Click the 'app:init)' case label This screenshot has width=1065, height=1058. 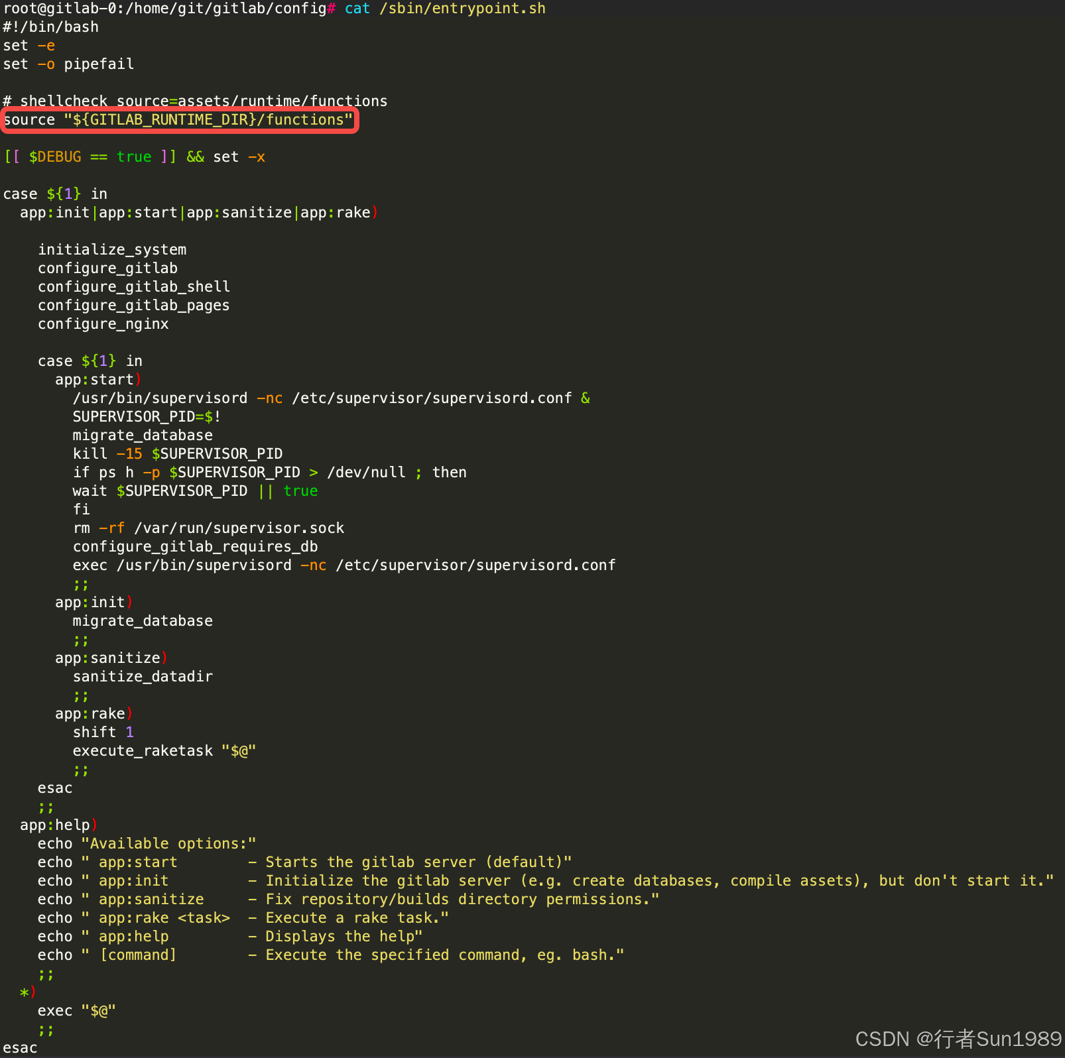(94, 603)
